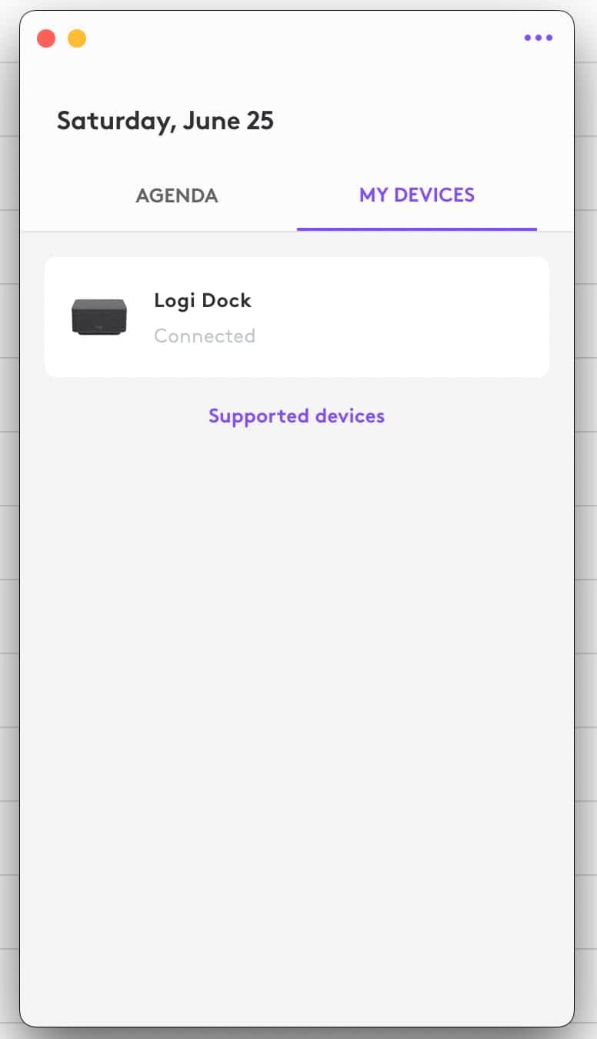
Task: Open the Logi Dock device card settings
Action: click(x=297, y=317)
